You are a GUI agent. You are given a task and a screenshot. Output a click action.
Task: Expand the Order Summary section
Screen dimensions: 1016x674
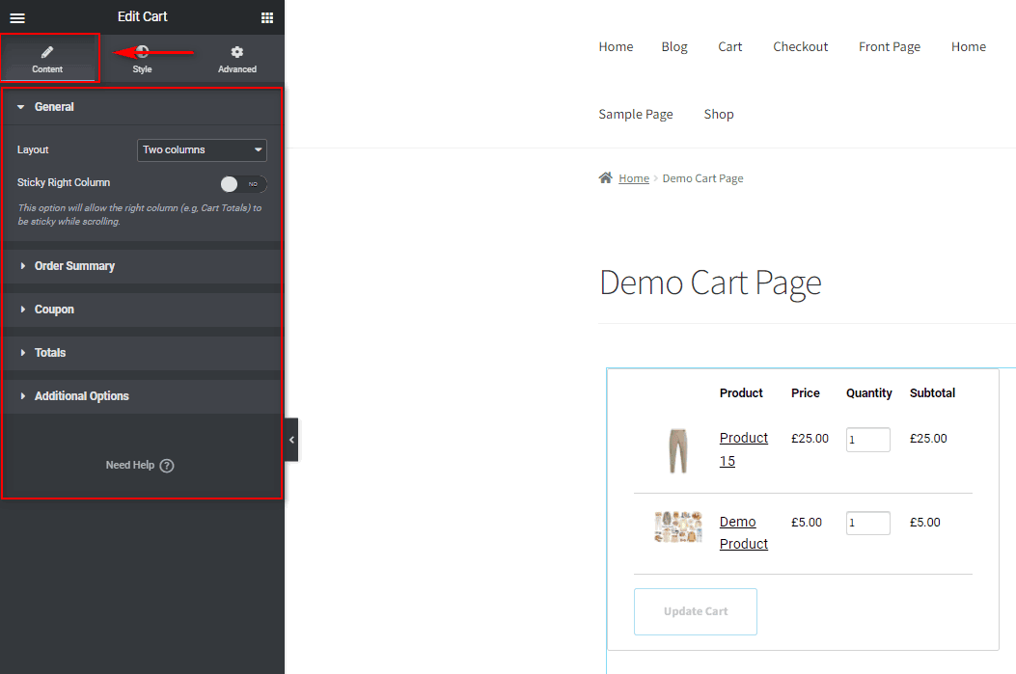click(142, 265)
